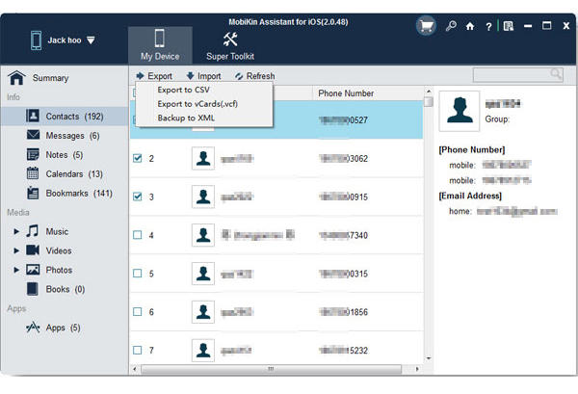Click the Videos camera icon
This screenshot has height=394, width=578.
point(33,250)
